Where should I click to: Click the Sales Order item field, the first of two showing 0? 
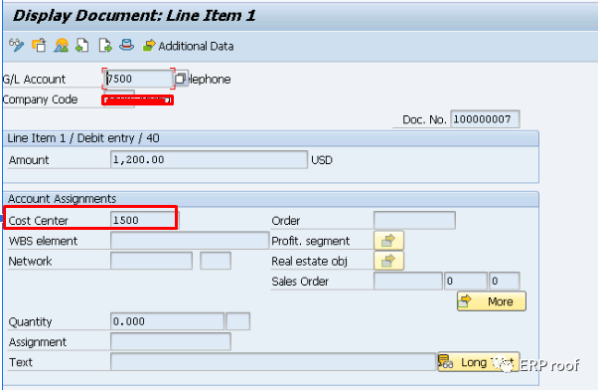tap(466, 282)
